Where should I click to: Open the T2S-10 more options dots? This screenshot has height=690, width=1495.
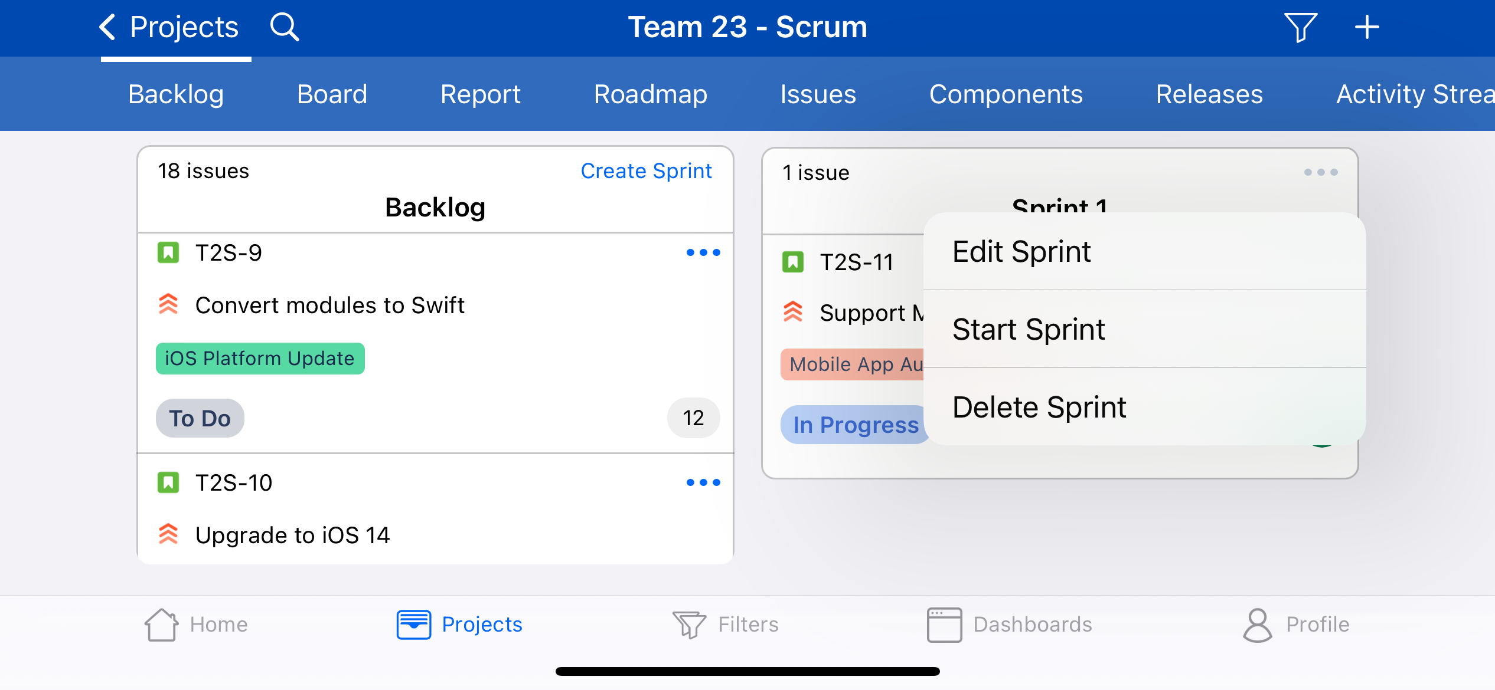coord(703,482)
